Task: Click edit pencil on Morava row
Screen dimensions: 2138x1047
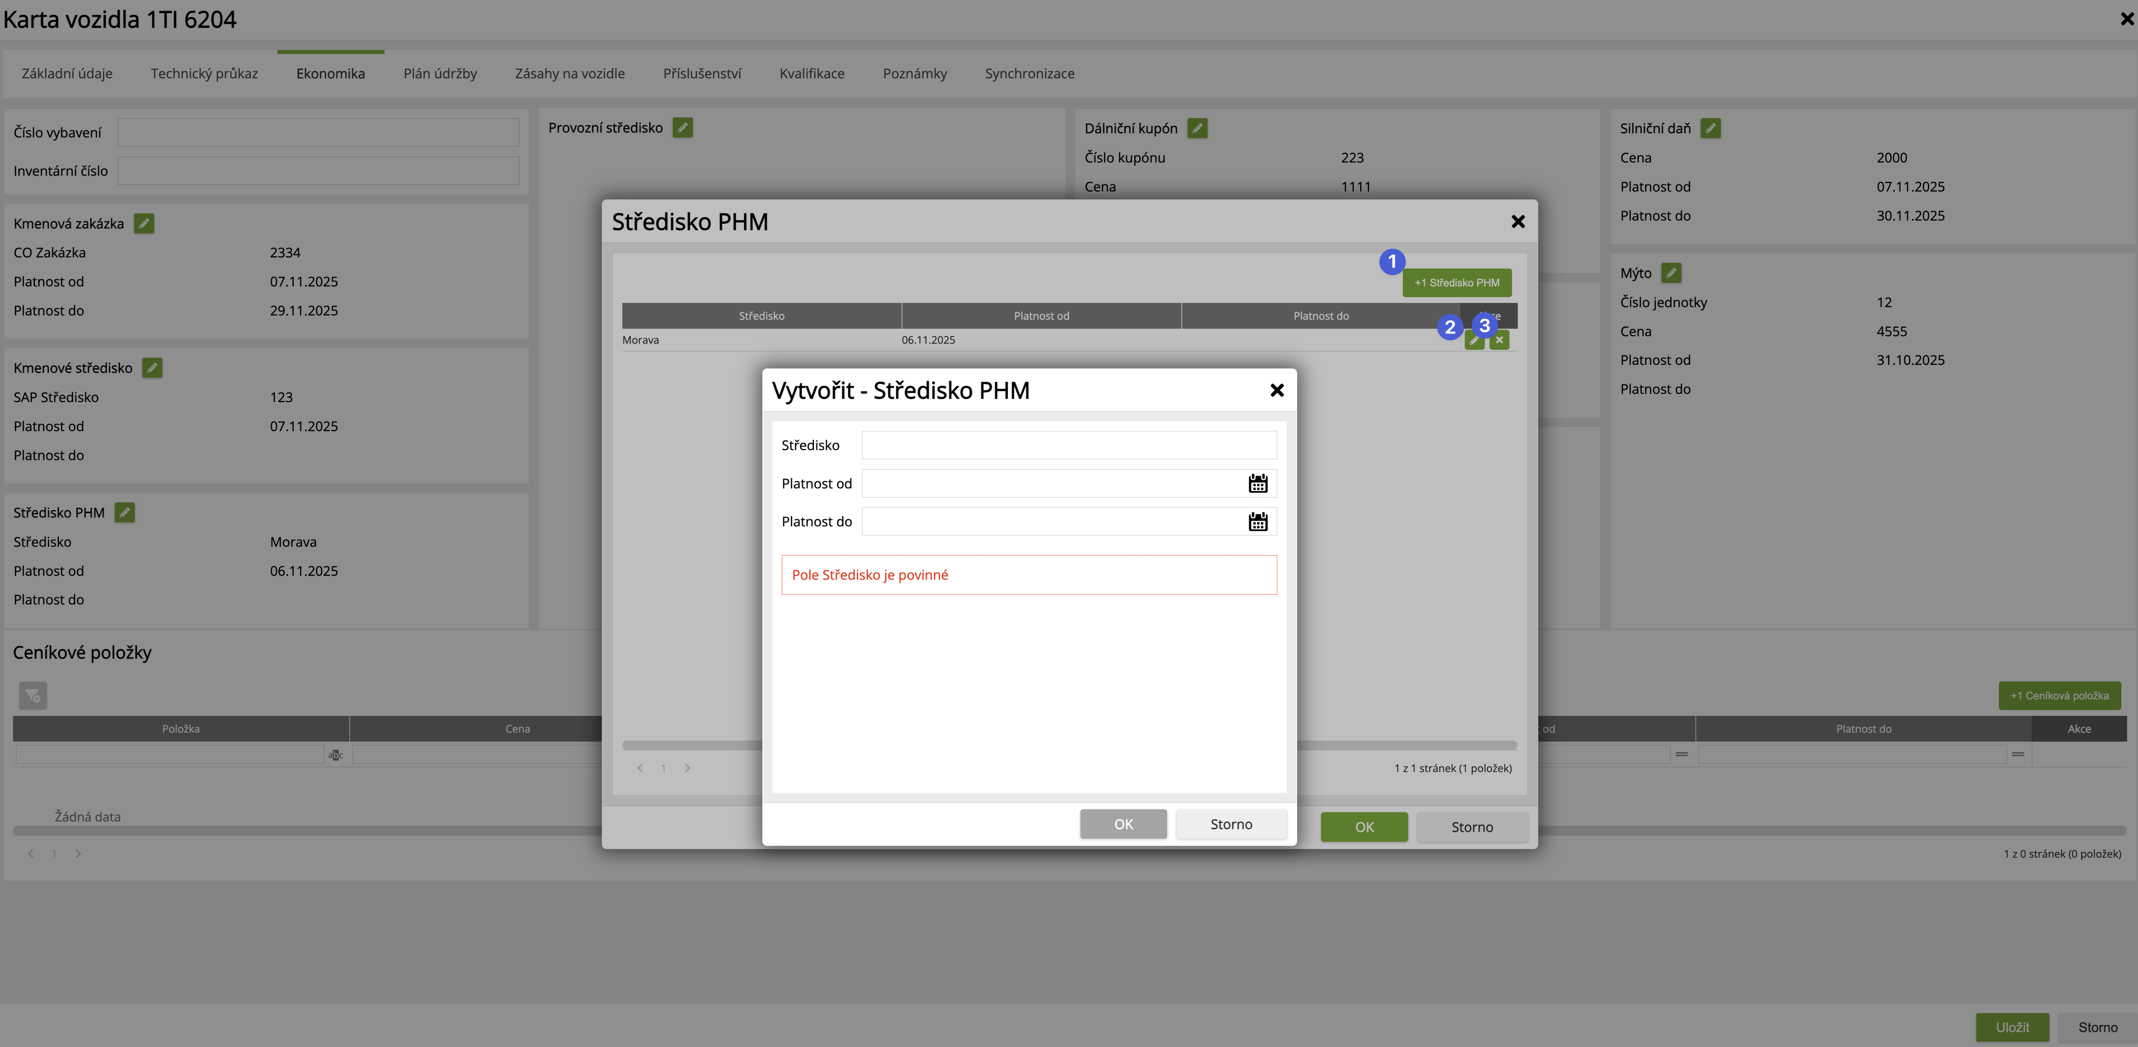Action: tap(1474, 340)
